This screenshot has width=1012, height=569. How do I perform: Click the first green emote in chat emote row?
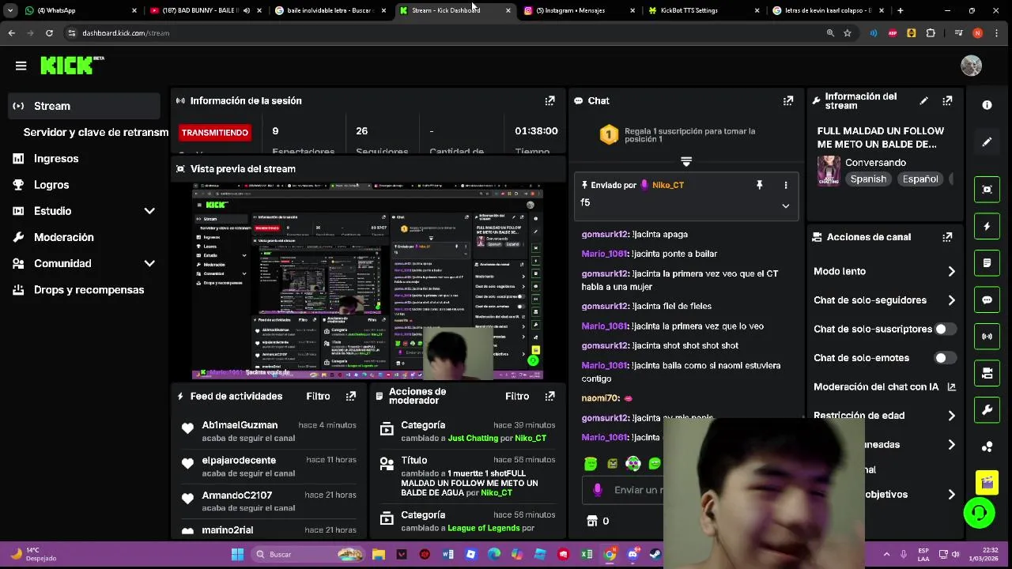click(591, 464)
